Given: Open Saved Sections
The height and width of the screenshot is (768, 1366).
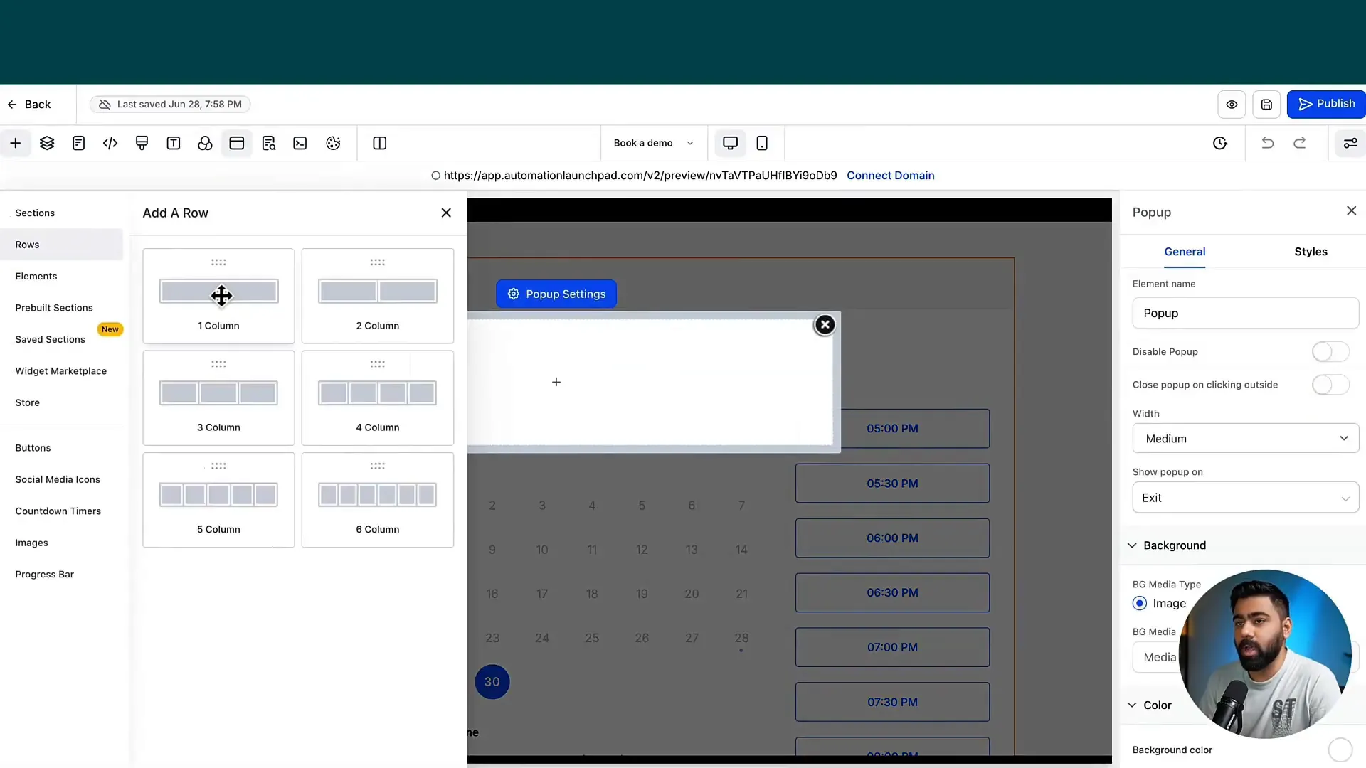Looking at the screenshot, I should pyautogui.click(x=50, y=339).
